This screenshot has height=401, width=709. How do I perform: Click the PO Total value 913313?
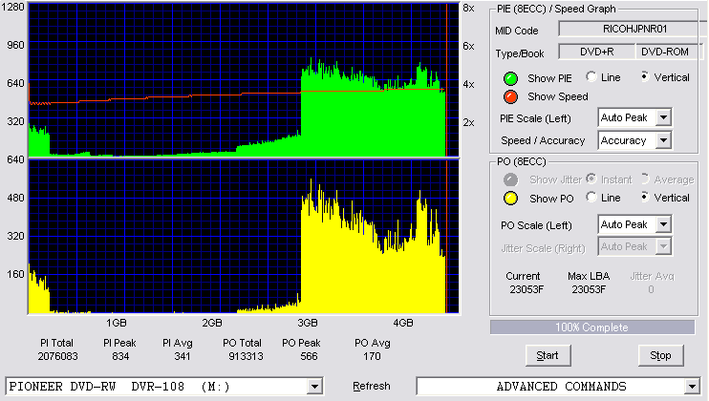pos(246,356)
